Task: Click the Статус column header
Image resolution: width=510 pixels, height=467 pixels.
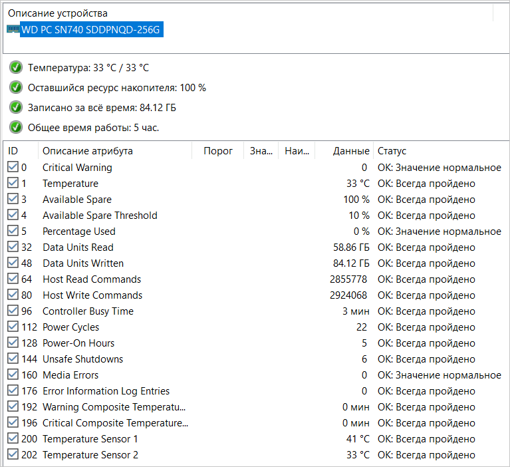Action: [441, 151]
